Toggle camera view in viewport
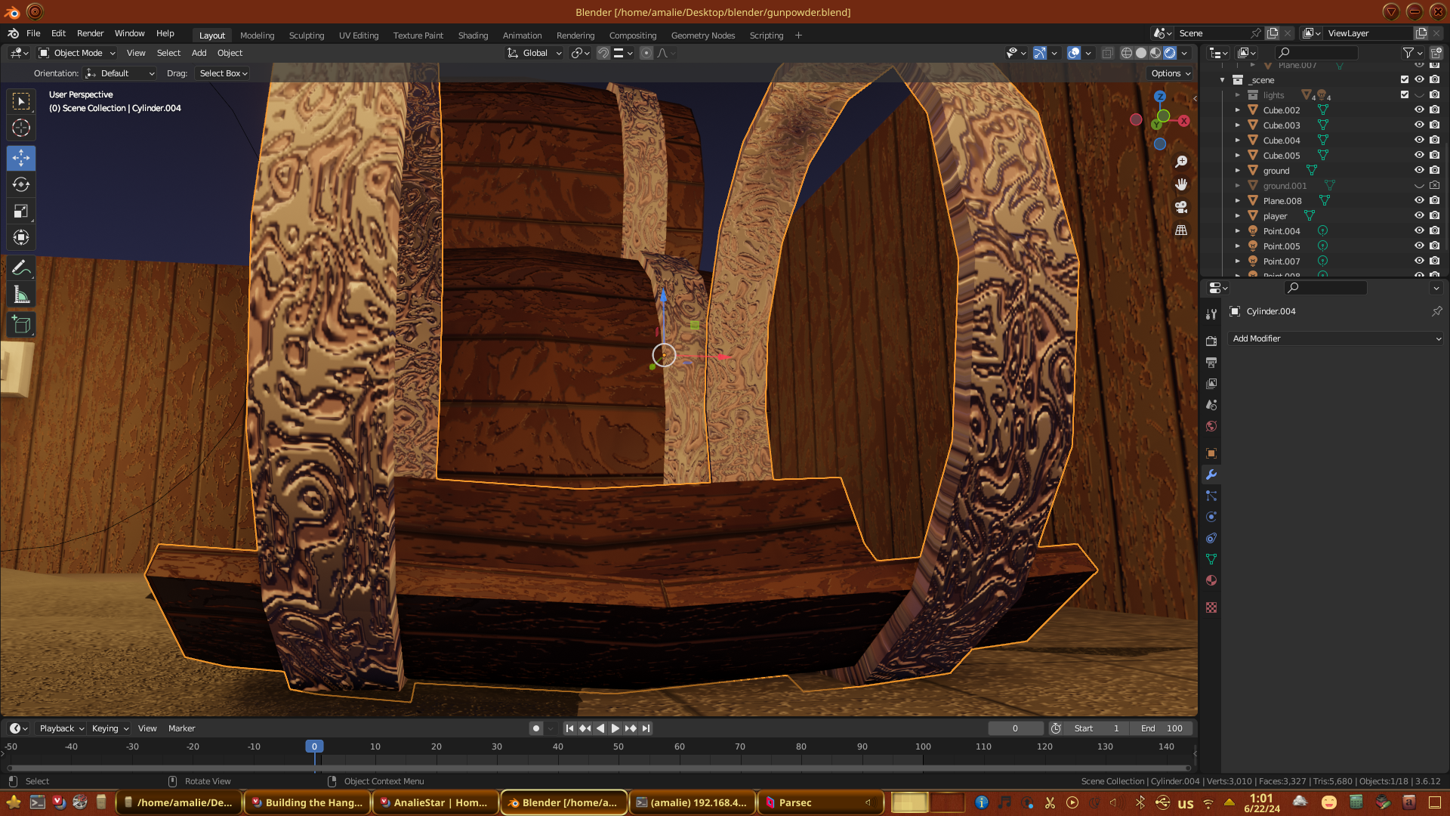1450x816 pixels. [1181, 207]
